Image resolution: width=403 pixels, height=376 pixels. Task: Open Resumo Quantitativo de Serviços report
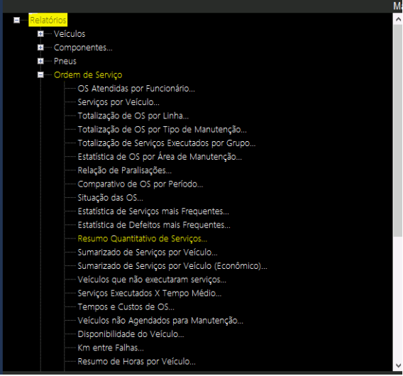coord(143,238)
